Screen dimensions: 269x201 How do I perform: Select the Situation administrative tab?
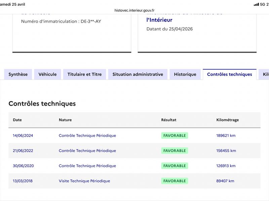[x=138, y=74]
